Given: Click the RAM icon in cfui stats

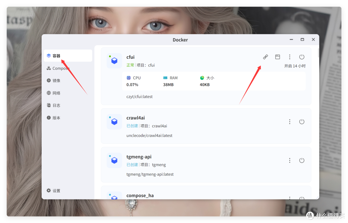Looking at the screenshot, I should [165, 78].
